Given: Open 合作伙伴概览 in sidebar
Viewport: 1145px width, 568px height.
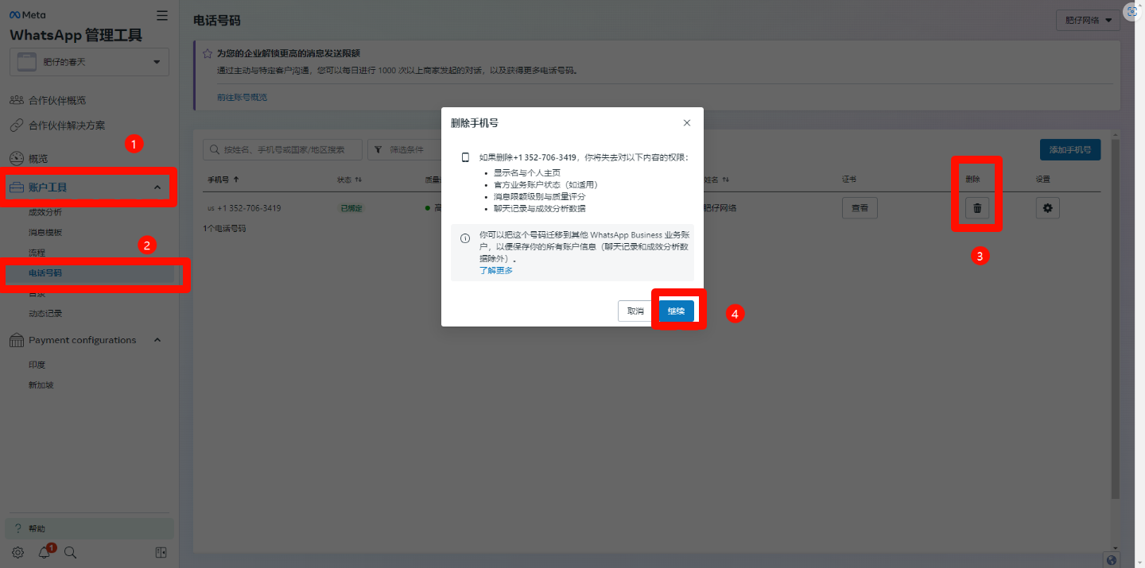Looking at the screenshot, I should (57, 100).
